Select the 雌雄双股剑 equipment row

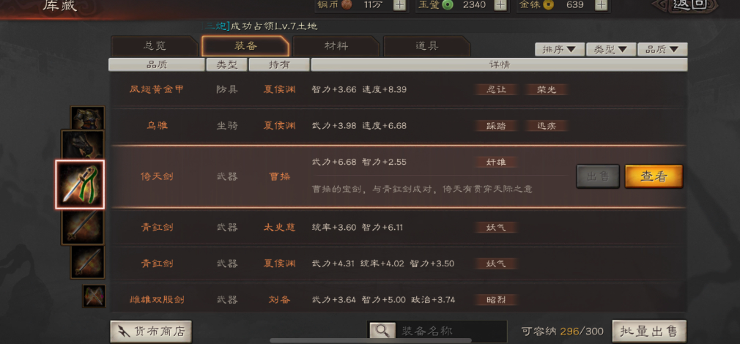(399, 299)
